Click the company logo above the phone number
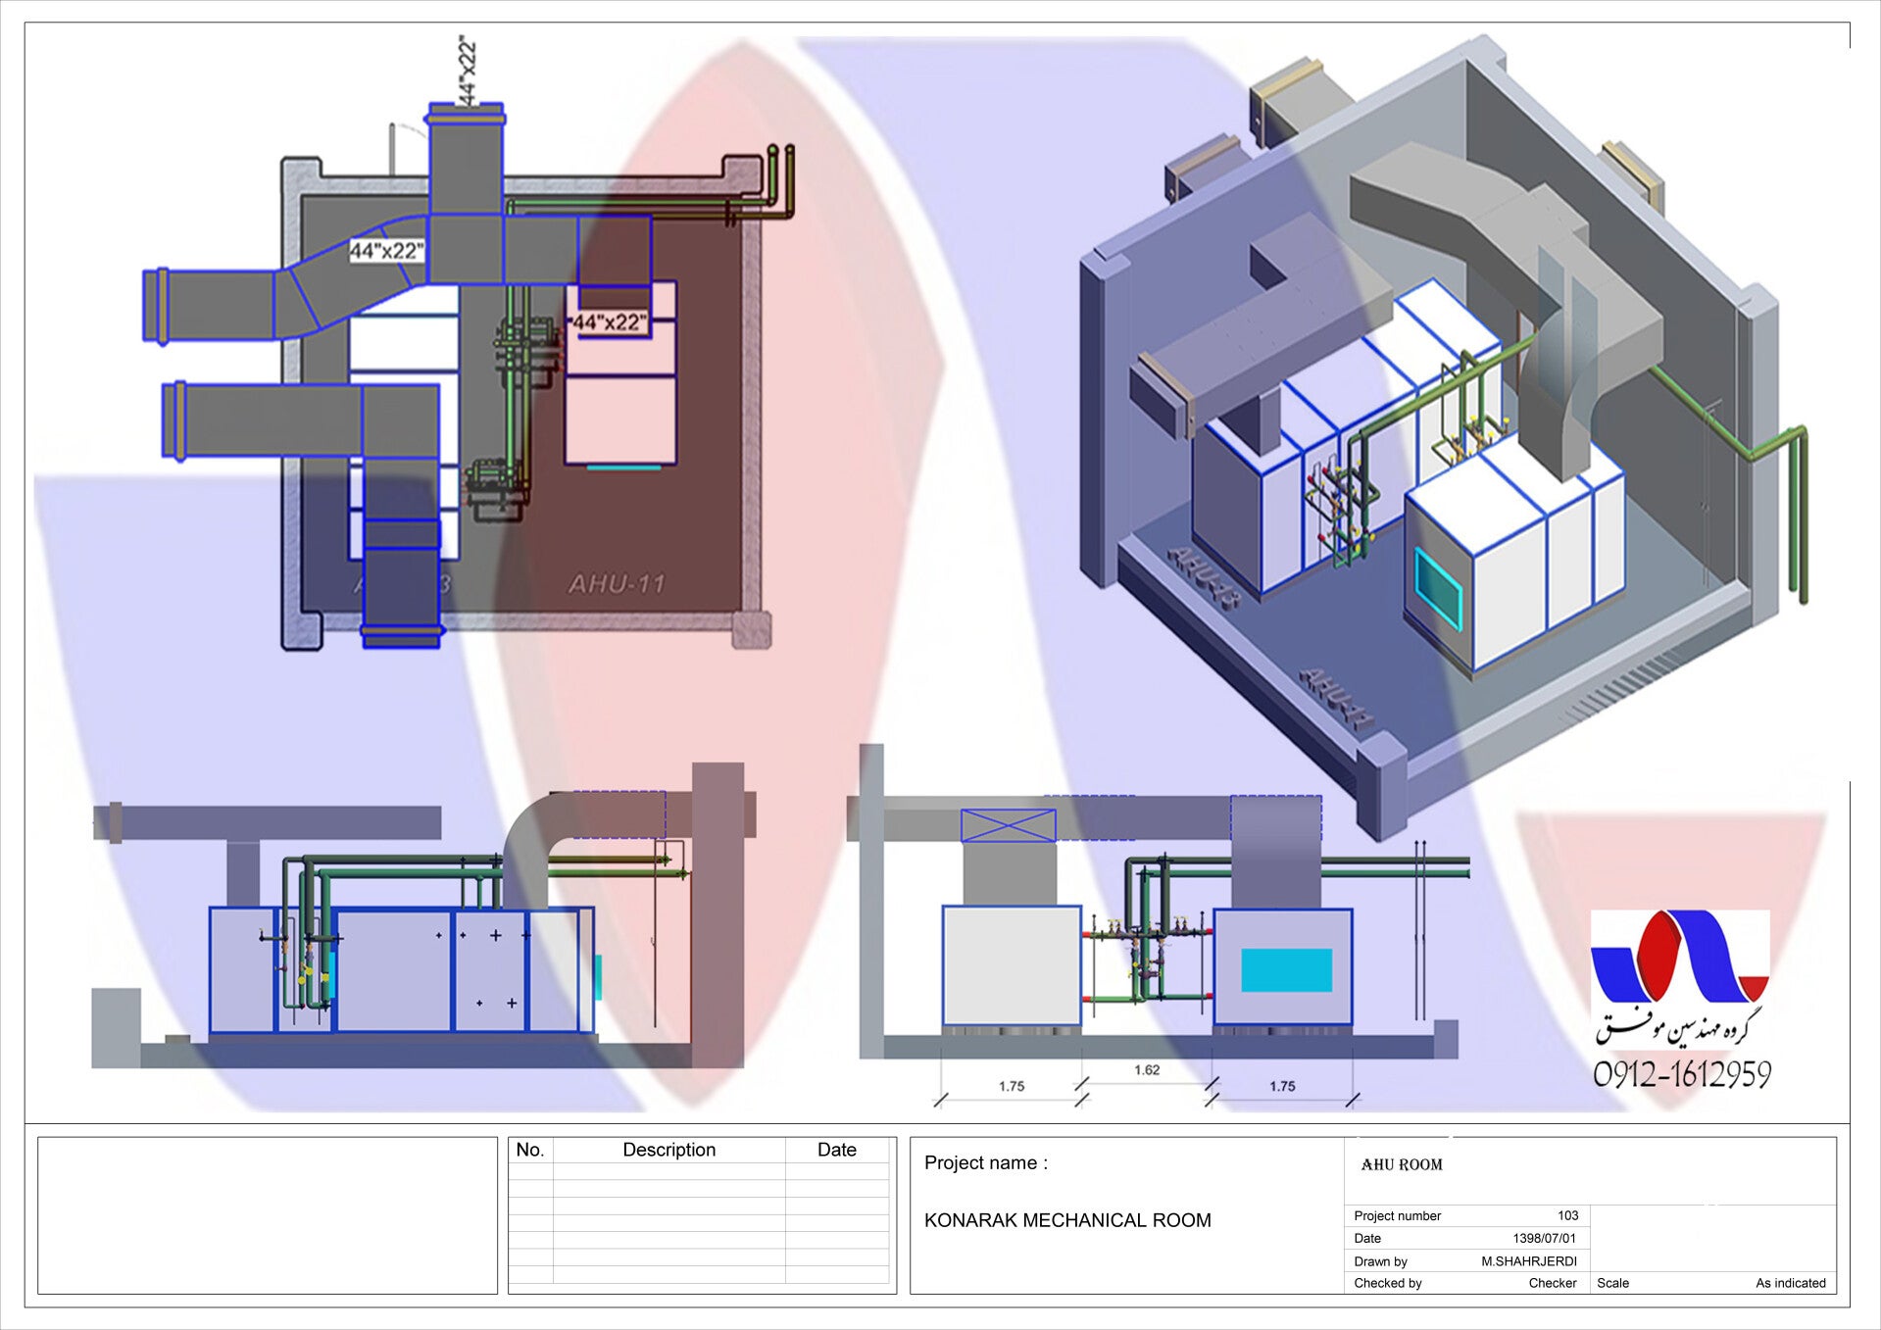The width and height of the screenshot is (1881, 1330). (1679, 957)
